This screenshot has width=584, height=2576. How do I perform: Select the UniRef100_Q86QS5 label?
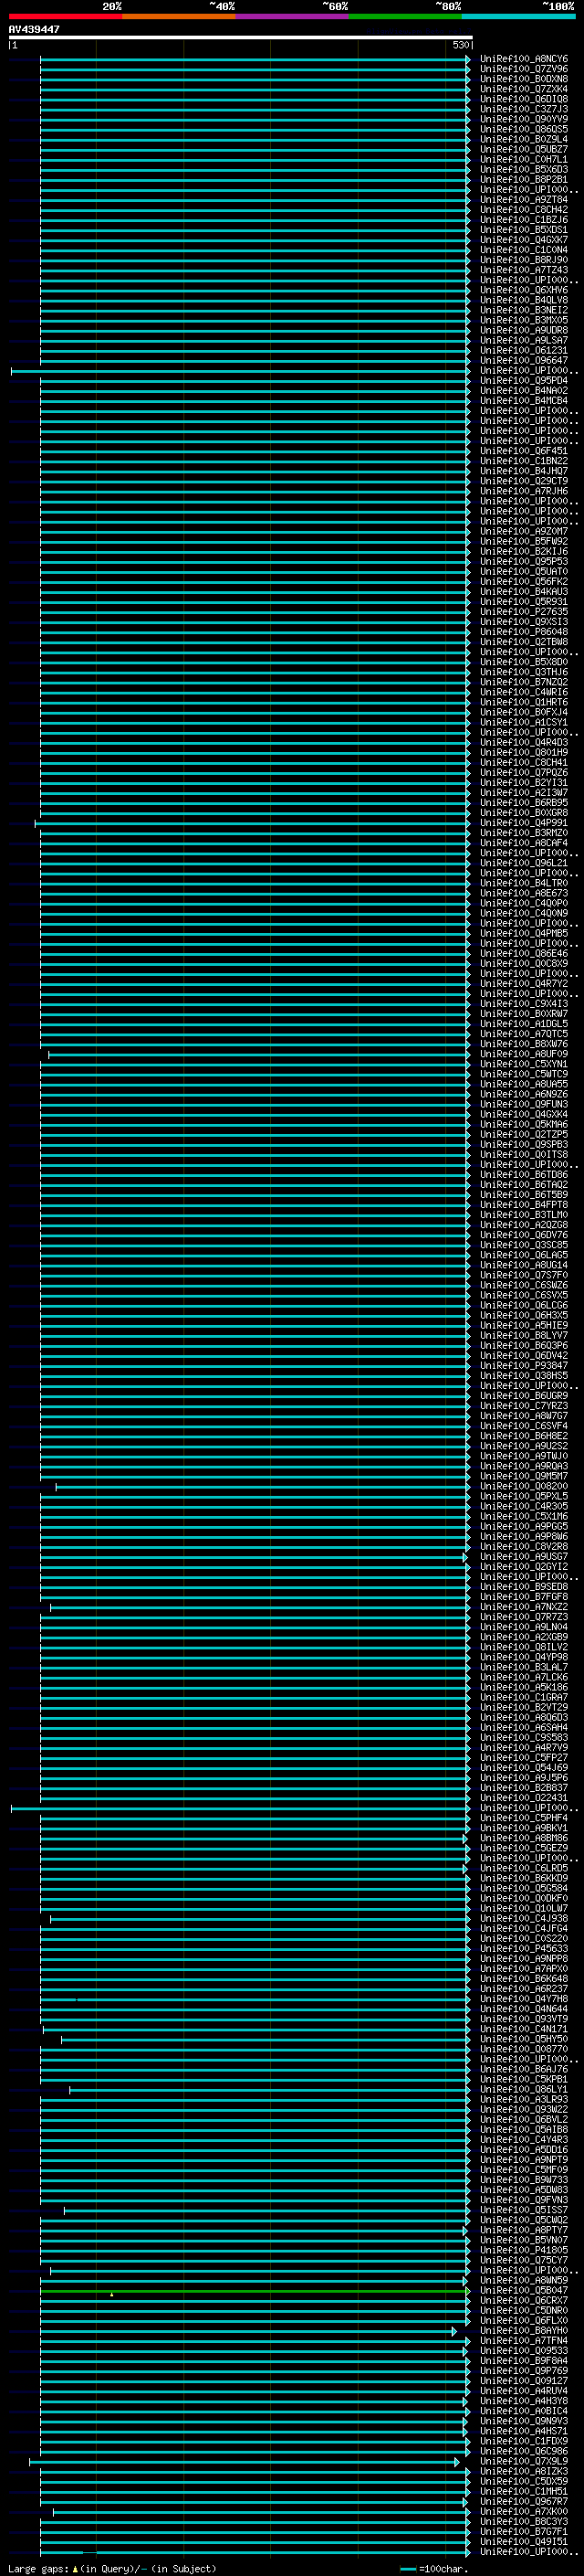(x=524, y=129)
